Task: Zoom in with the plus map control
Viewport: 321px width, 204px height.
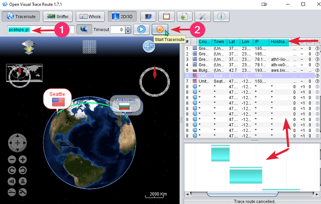Action: click(23, 160)
